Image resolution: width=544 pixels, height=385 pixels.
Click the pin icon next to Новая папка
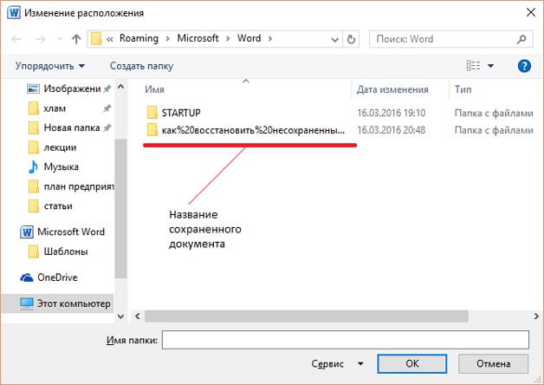tap(107, 128)
